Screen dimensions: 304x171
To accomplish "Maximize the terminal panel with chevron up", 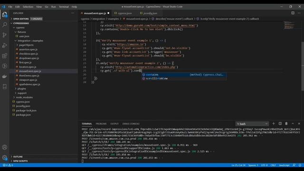I will 293,123.
